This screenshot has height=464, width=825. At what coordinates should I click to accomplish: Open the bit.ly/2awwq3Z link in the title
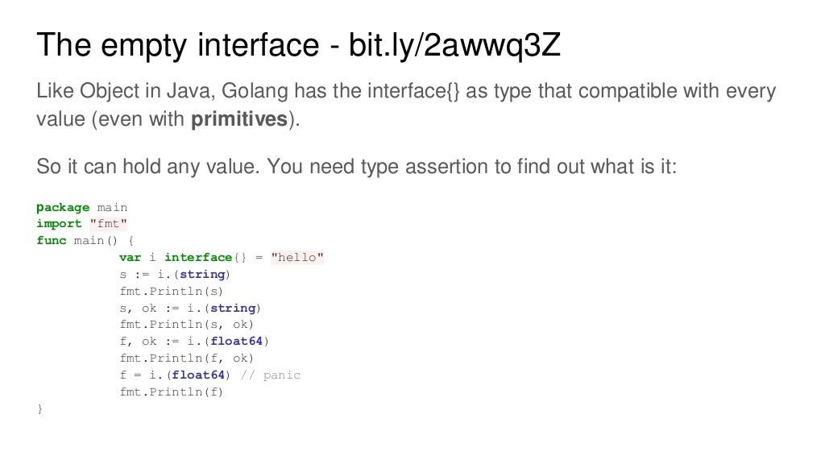click(454, 47)
